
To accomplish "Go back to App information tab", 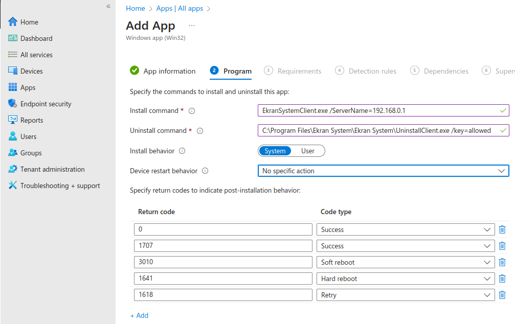I will click(x=169, y=71).
